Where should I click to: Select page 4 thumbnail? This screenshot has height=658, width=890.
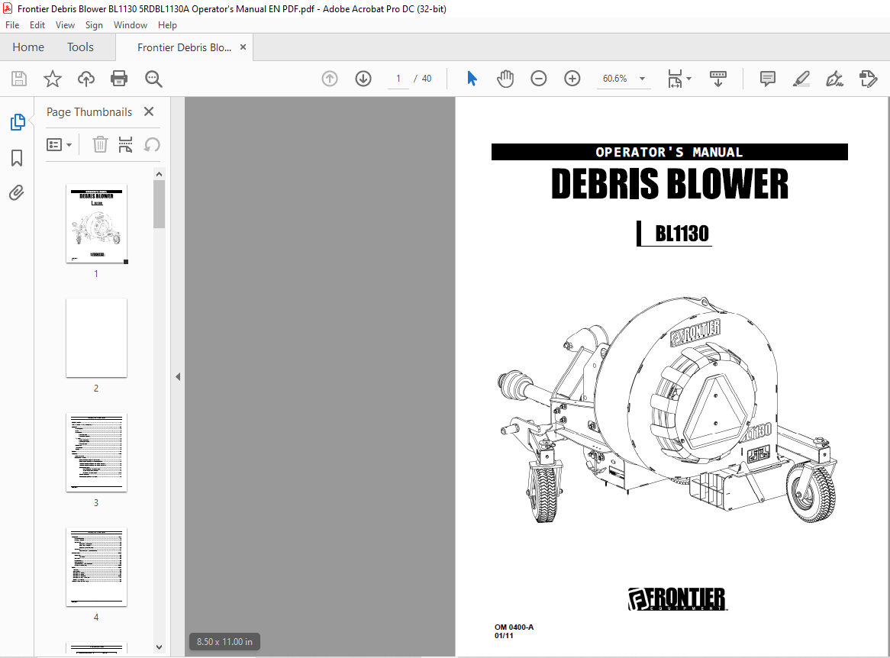coord(96,567)
